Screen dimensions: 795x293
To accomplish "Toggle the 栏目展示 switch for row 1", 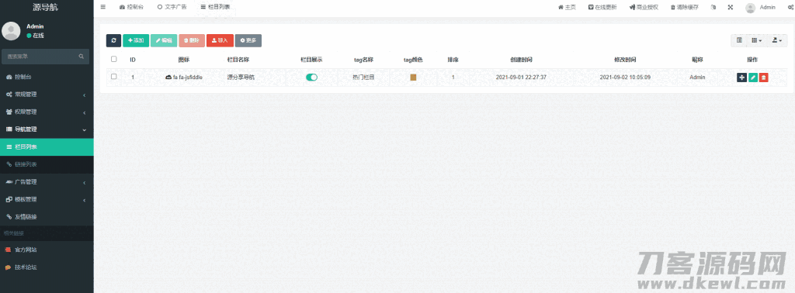I will click(311, 78).
